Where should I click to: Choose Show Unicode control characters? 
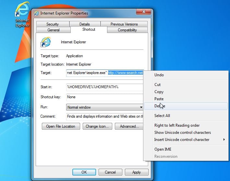tap(186, 133)
